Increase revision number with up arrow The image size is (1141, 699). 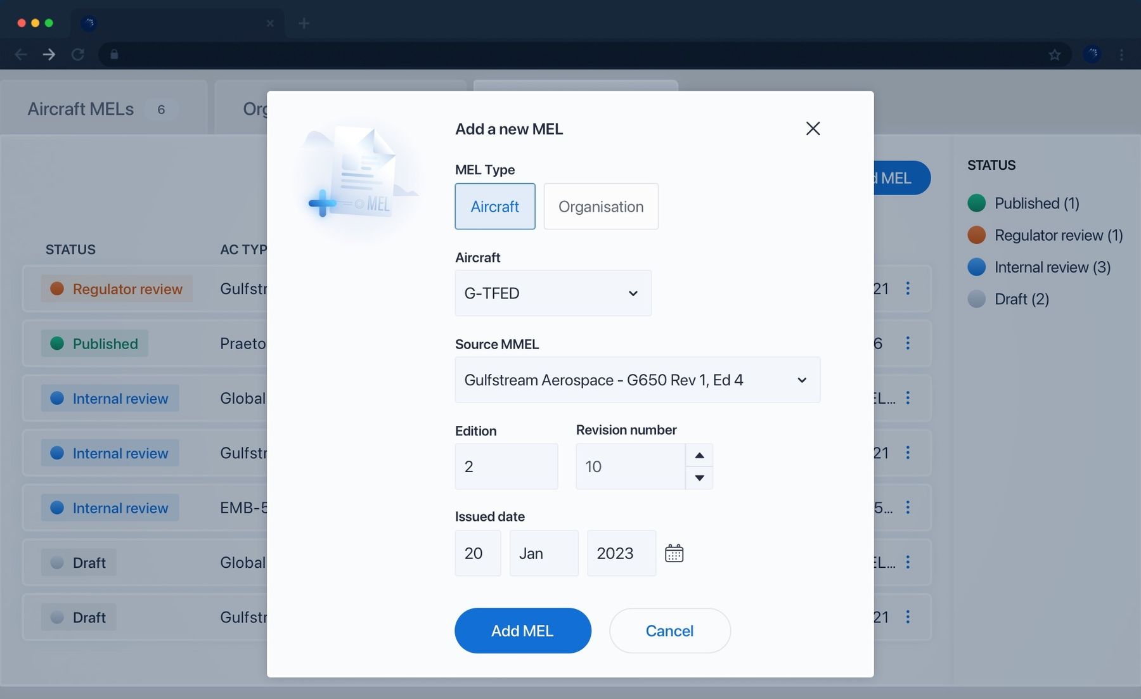[x=699, y=455]
